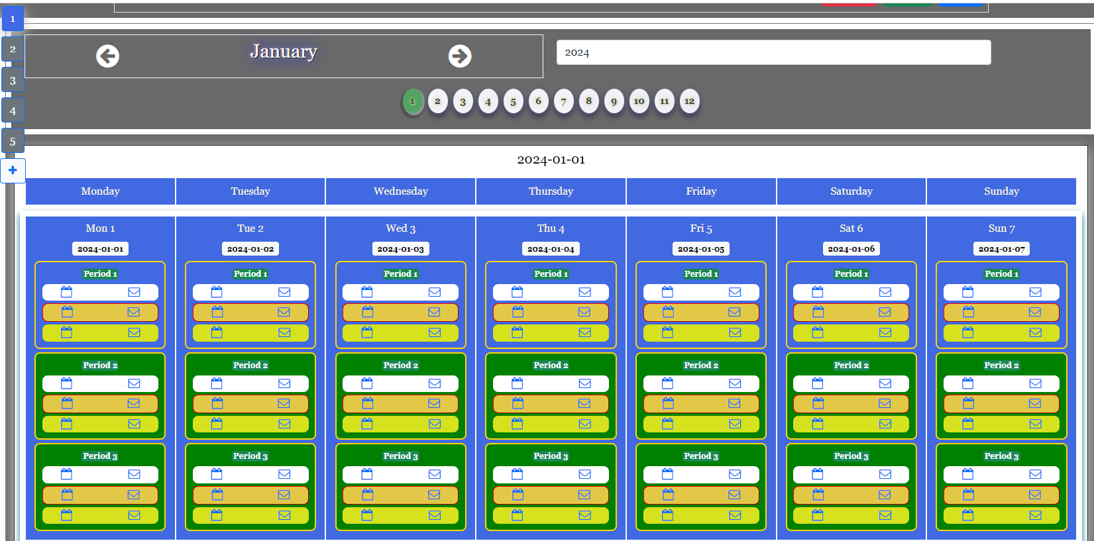
Task: Open calendar icon in Wed 3 Period 3 orange row
Action: (x=367, y=495)
